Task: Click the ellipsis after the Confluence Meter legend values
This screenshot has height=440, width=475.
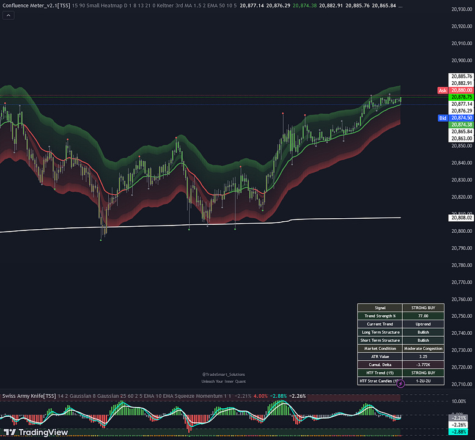Action: click(400, 5)
